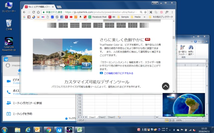Play the TrueTheater Color comparison video
Screen dimensions: 214x133
(x=62, y=54)
